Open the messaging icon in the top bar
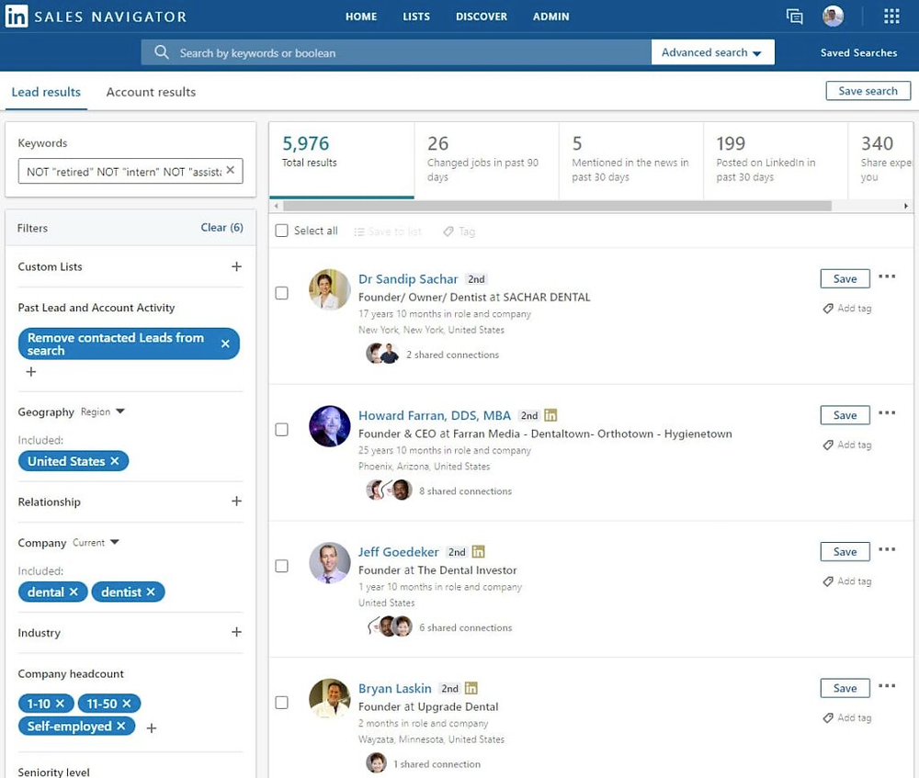Viewport: 919px width, 778px height. click(x=794, y=16)
